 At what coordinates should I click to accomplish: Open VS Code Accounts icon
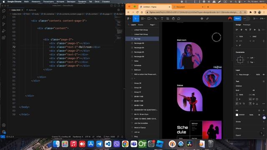tap(4, 125)
